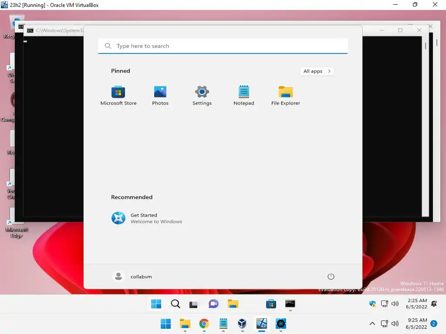The width and height of the screenshot is (446, 334).
Task: Launch Settings from the Start menu
Action: point(202,96)
